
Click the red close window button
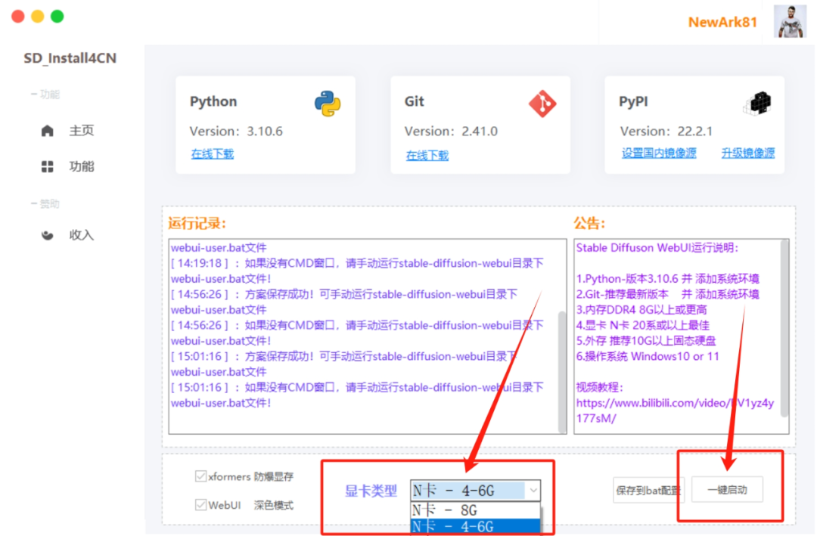(18, 17)
